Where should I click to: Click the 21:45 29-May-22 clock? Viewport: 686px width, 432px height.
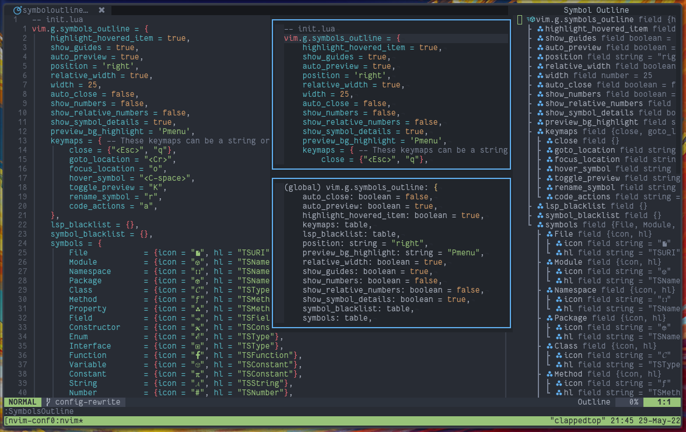click(645, 421)
